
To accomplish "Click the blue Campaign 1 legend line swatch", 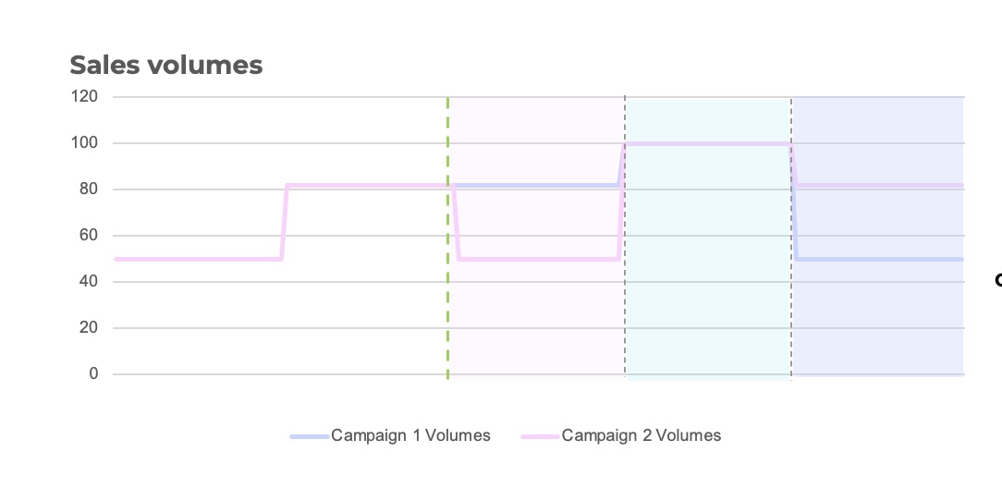I will tap(310, 437).
